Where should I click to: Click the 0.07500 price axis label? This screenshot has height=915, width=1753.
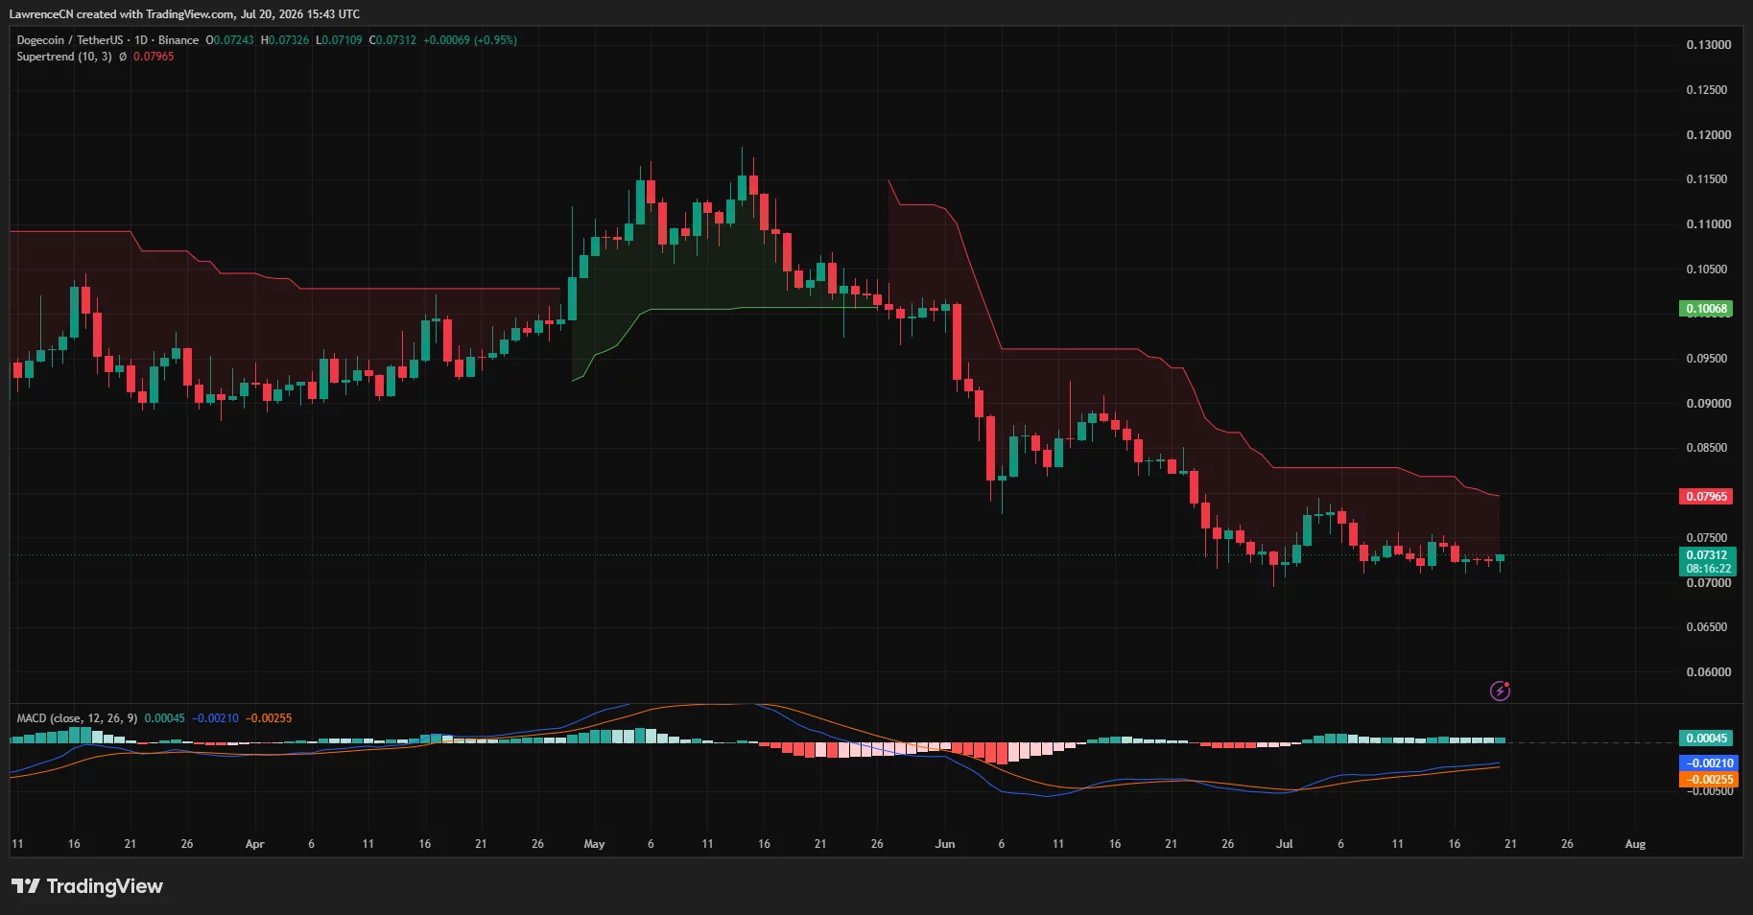point(1709,538)
